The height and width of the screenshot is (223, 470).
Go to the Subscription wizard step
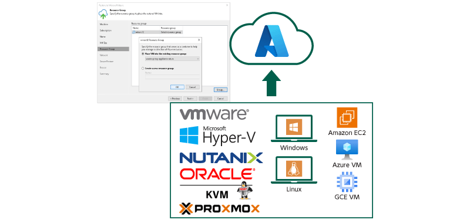coord(106,31)
